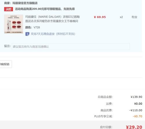Open the Marie Dalgar lip glaze product thumbnail
The width and height of the screenshot is (145, 129).
coord(14,24)
